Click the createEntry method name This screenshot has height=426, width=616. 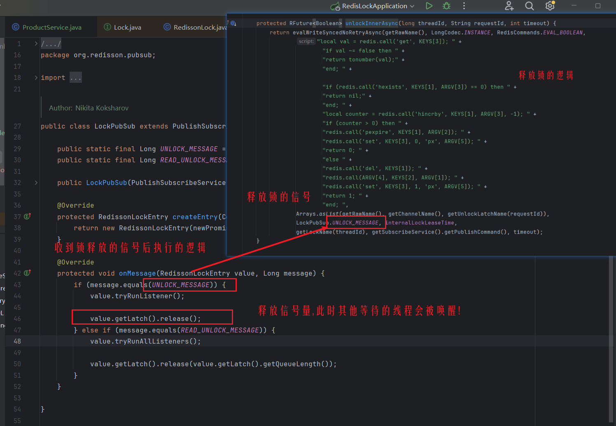click(x=195, y=217)
